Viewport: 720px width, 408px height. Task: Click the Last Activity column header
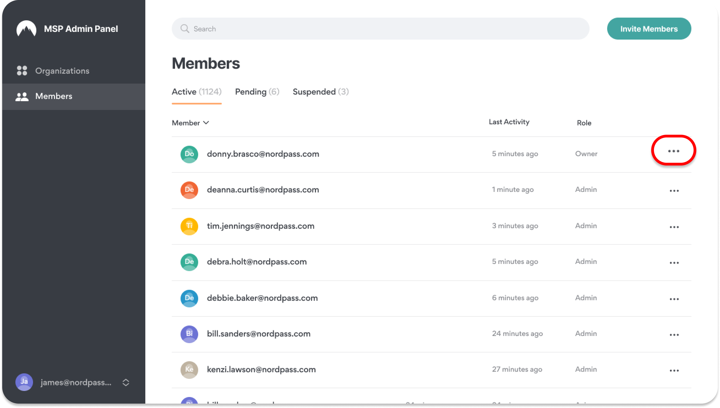pos(509,122)
